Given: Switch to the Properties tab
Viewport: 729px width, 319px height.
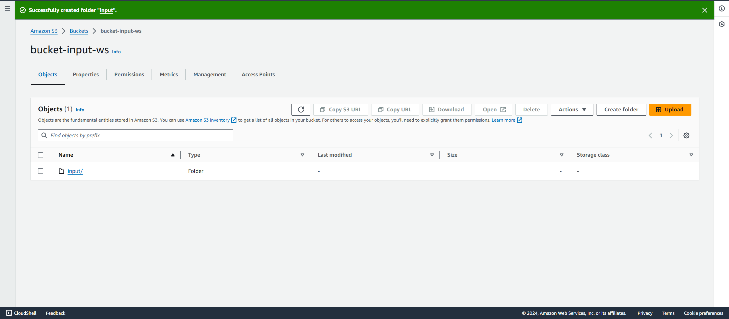Looking at the screenshot, I should (x=86, y=75).
